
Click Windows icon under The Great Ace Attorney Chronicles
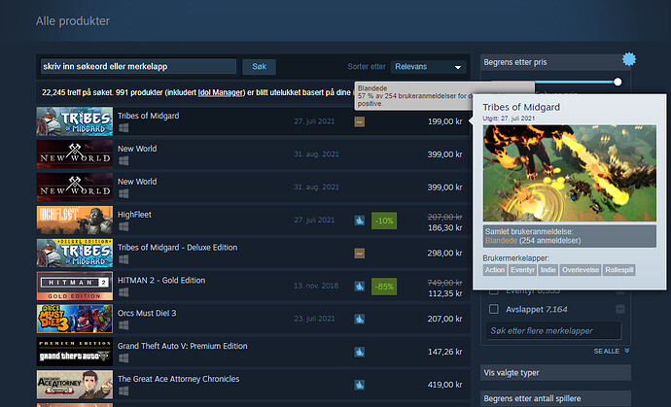[124, 391]
